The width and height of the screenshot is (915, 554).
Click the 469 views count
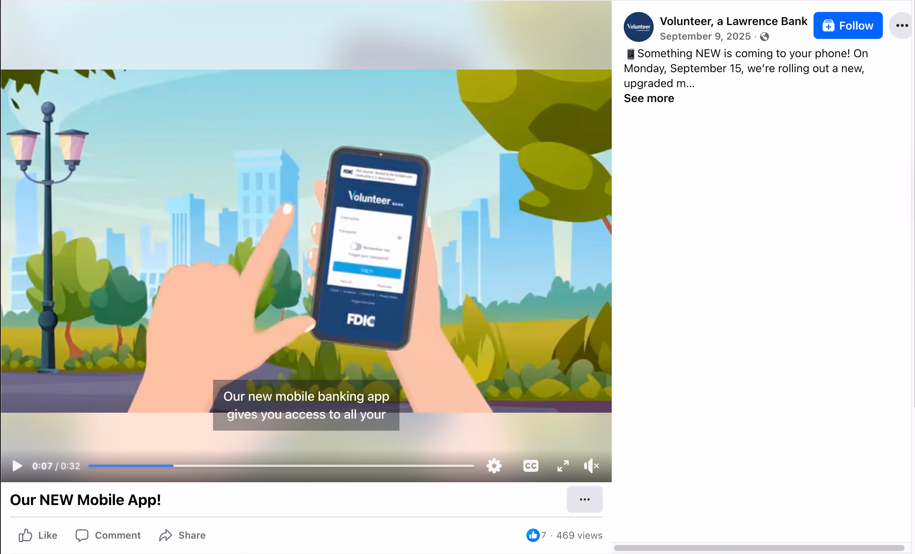click(x=579, y=535)
